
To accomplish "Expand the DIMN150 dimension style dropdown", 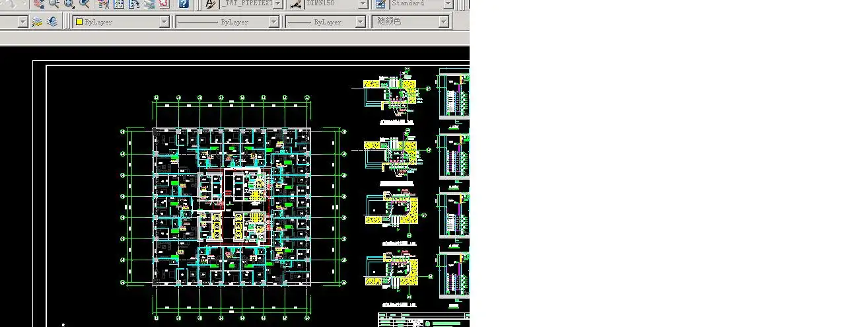I will pos(363,4).
